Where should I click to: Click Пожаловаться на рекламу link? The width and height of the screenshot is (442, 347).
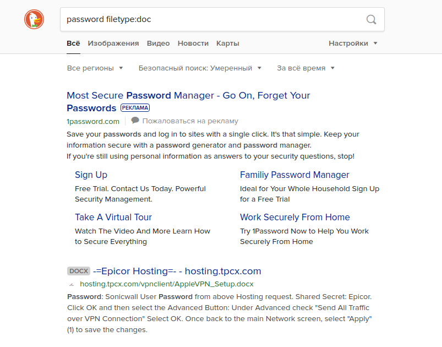pos(190,121)
